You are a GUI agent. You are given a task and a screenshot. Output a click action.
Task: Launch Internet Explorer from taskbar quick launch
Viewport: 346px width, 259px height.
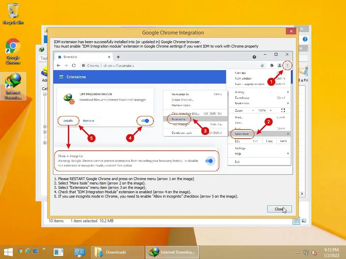tap(28, 251)
